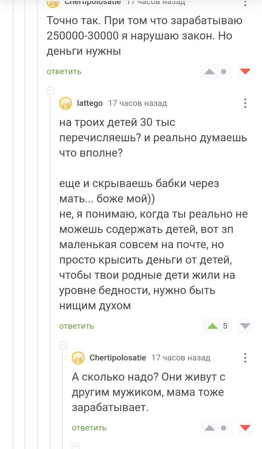This screenshot has width=262, height=449.
Task: Collapse lattego's comment thread
Action: click(50, 91)
